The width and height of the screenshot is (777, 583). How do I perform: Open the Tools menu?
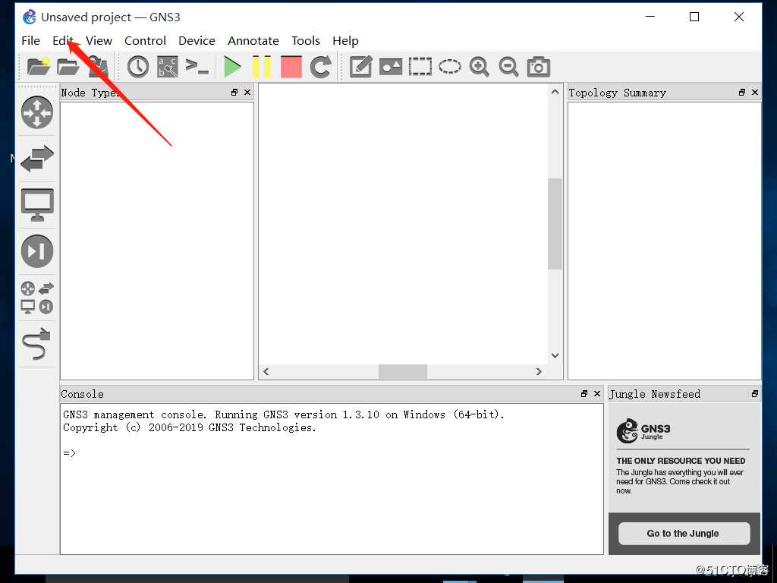(x=306, y=41)
